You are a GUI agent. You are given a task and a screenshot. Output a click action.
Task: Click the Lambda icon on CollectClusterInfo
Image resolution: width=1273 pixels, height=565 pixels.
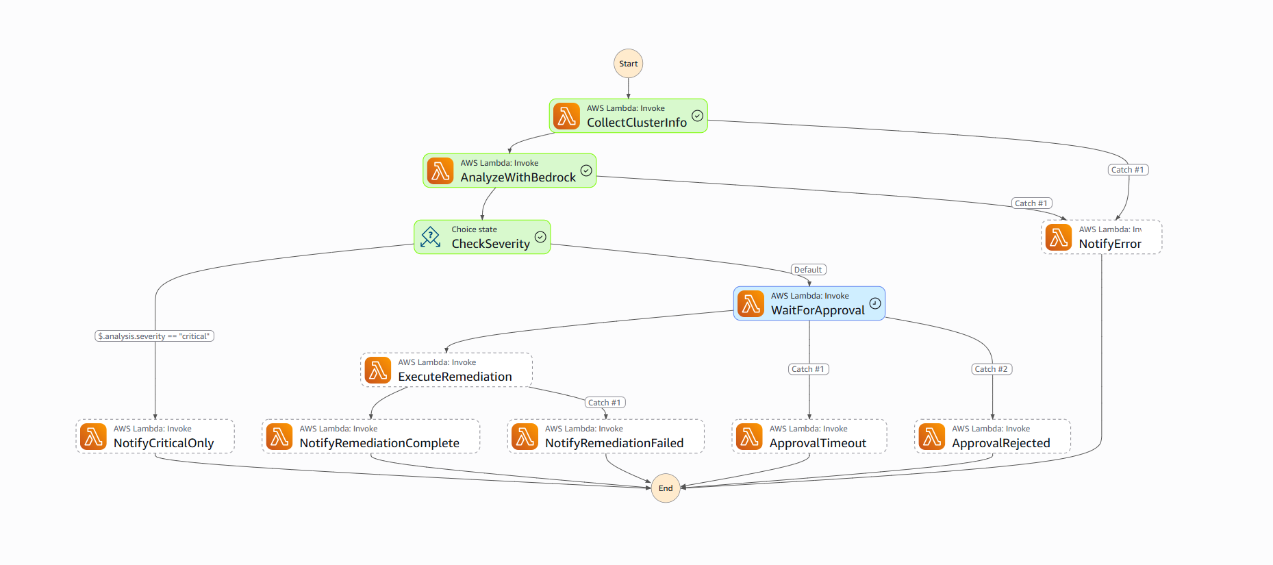(x=566, y=116)
